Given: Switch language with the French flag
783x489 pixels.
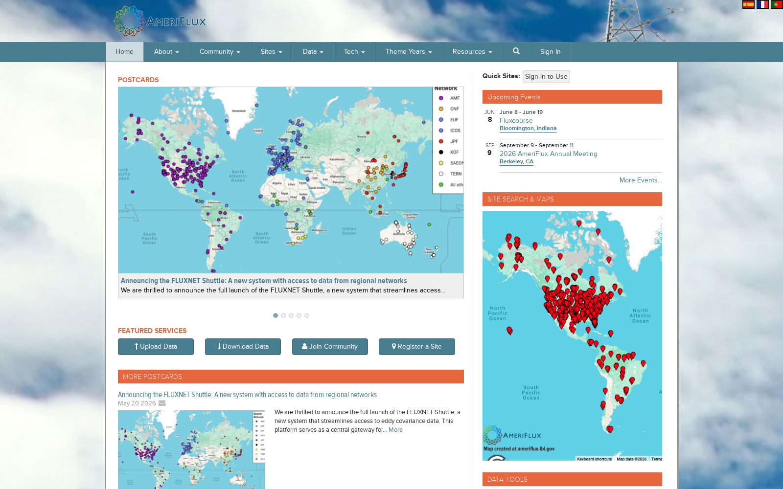Looking at the screenshot, I should coord(762,4).
